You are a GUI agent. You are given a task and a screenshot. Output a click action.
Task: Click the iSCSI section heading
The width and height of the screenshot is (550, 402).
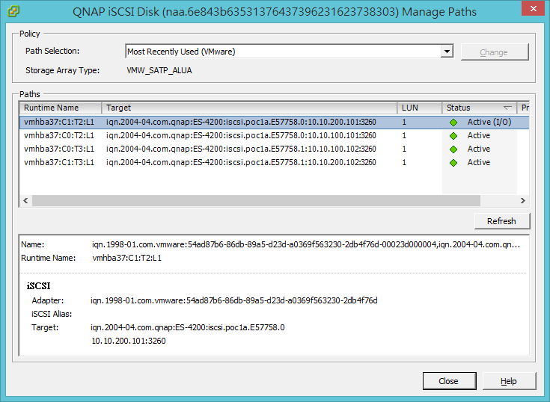click(39, 286)
